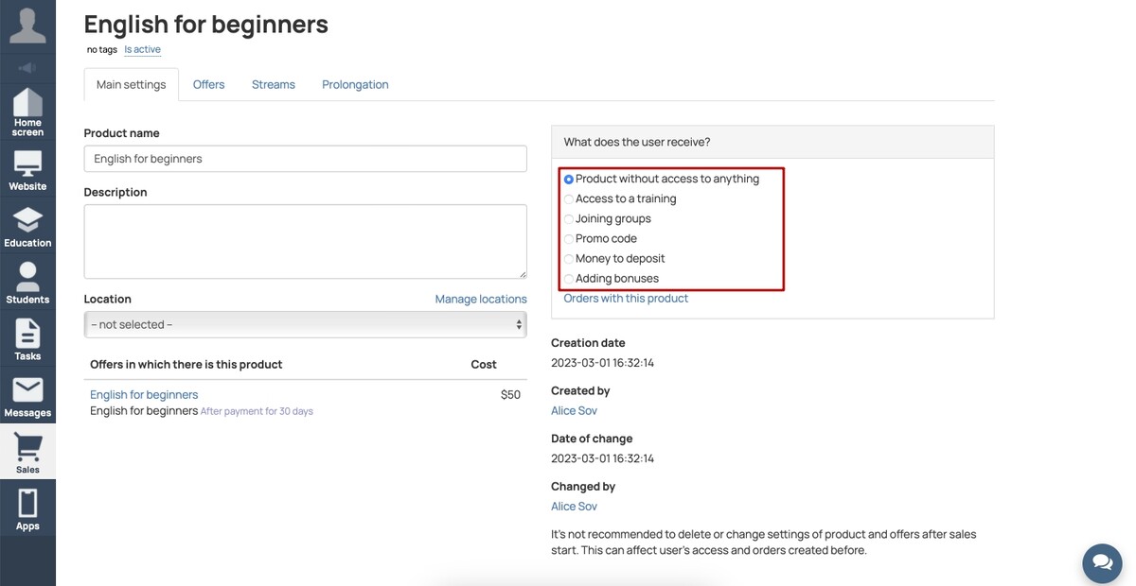Viewport: 1136px width, 586px height.
Task: Switch to the Prolongation tab
Action: click(x=355, y=84)
